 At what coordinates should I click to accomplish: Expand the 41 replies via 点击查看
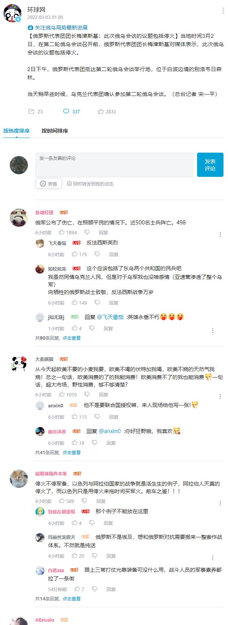72,452
